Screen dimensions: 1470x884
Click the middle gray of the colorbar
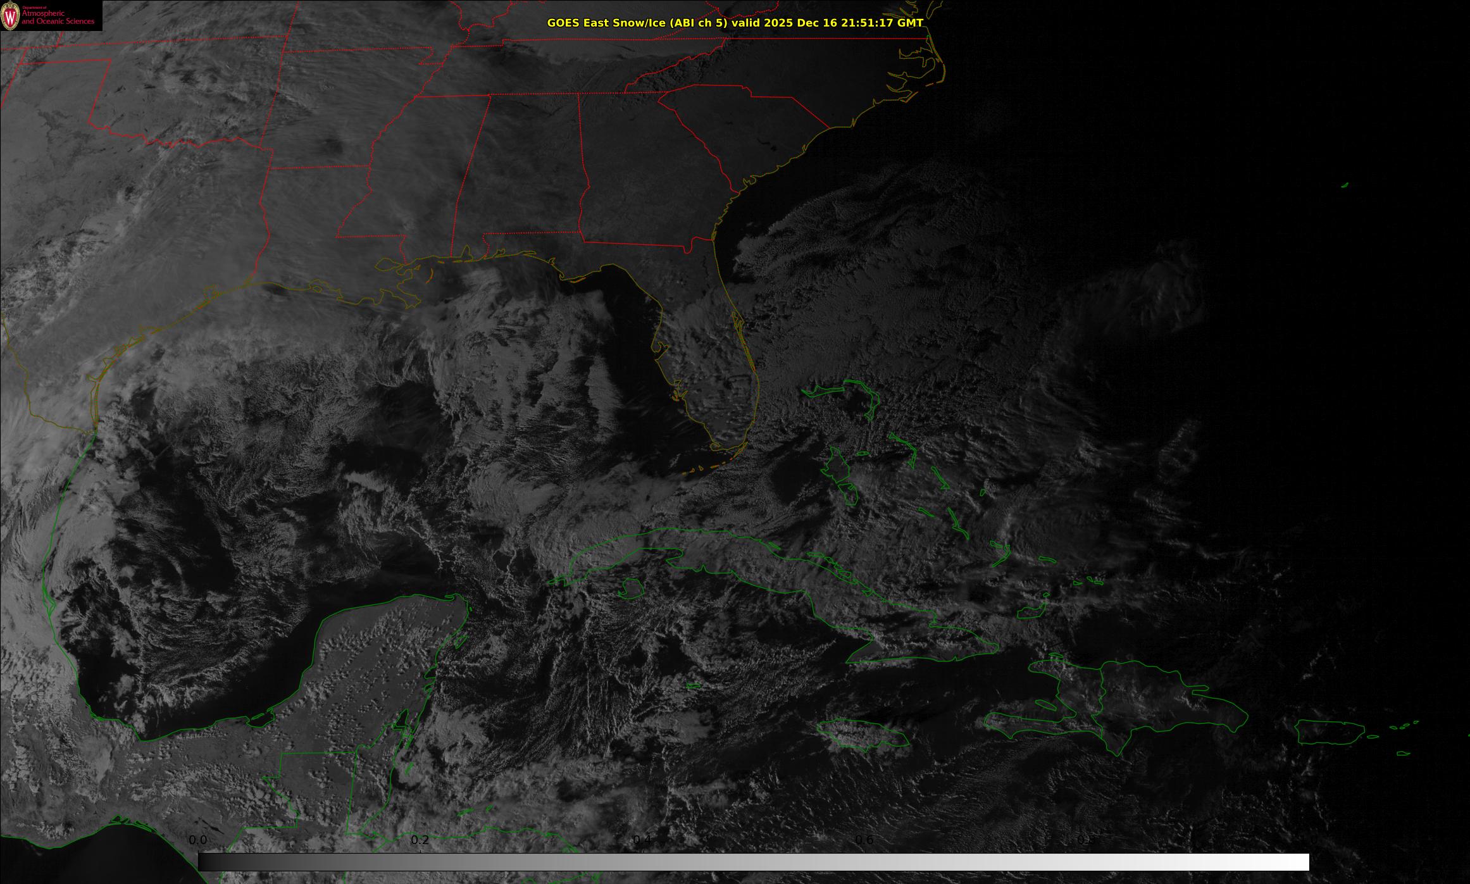pos(753,862)
